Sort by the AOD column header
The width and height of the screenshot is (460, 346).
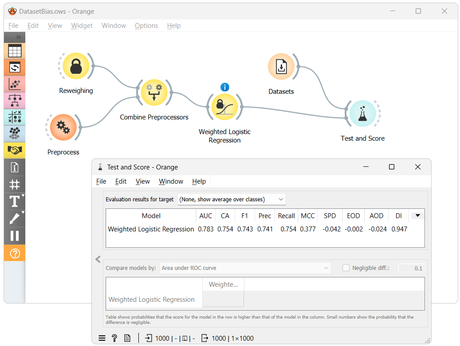(377, 216)
